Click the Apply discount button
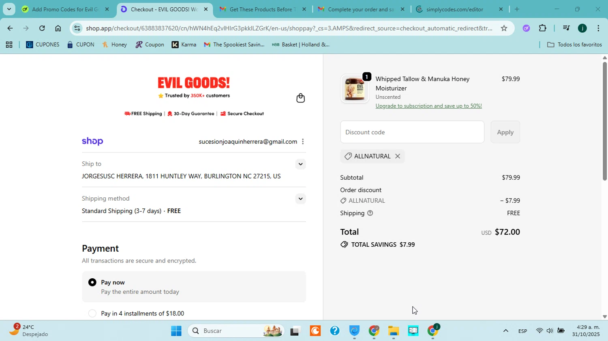 (505, 132)
